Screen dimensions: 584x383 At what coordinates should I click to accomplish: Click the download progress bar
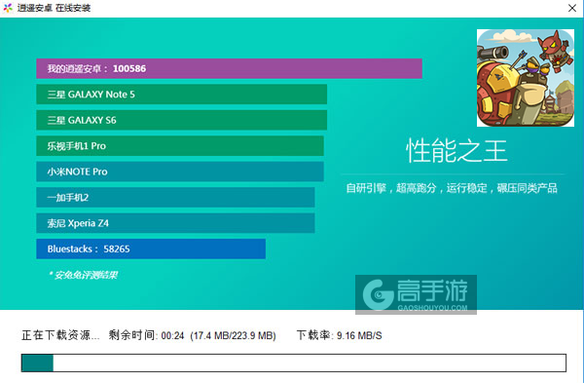(294, 364)
